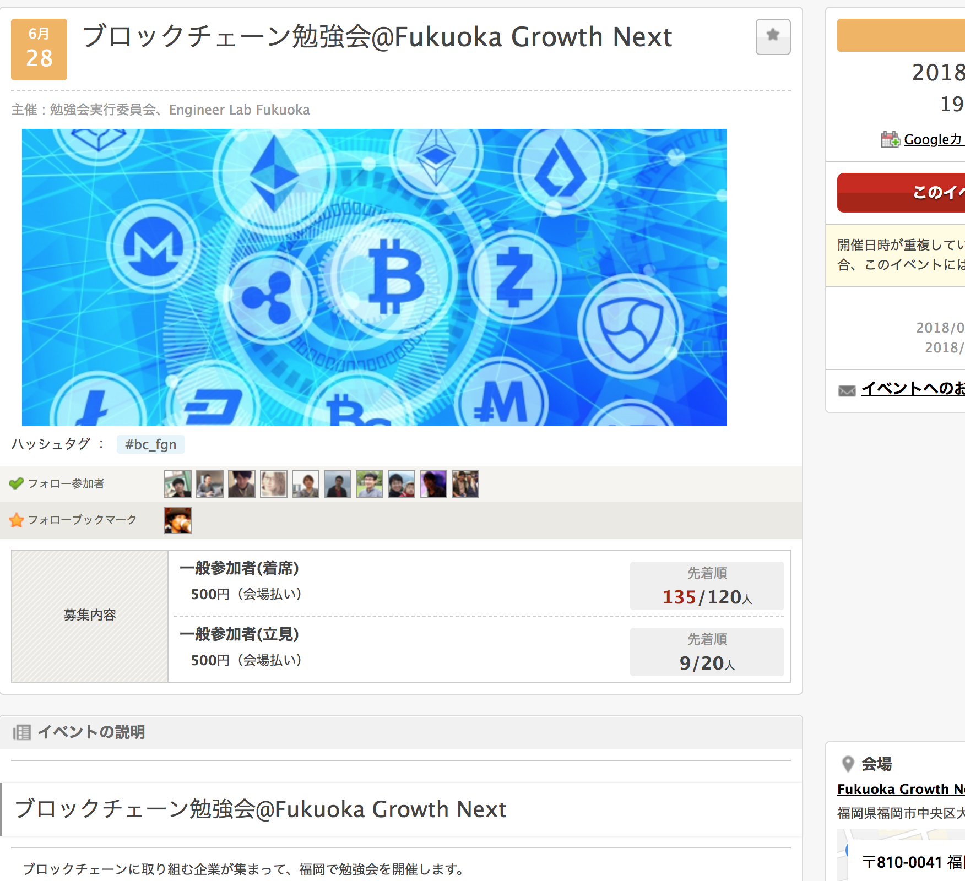Click the event title heading
The height and width of the screenshot is (881, 965).
(377, 37)
